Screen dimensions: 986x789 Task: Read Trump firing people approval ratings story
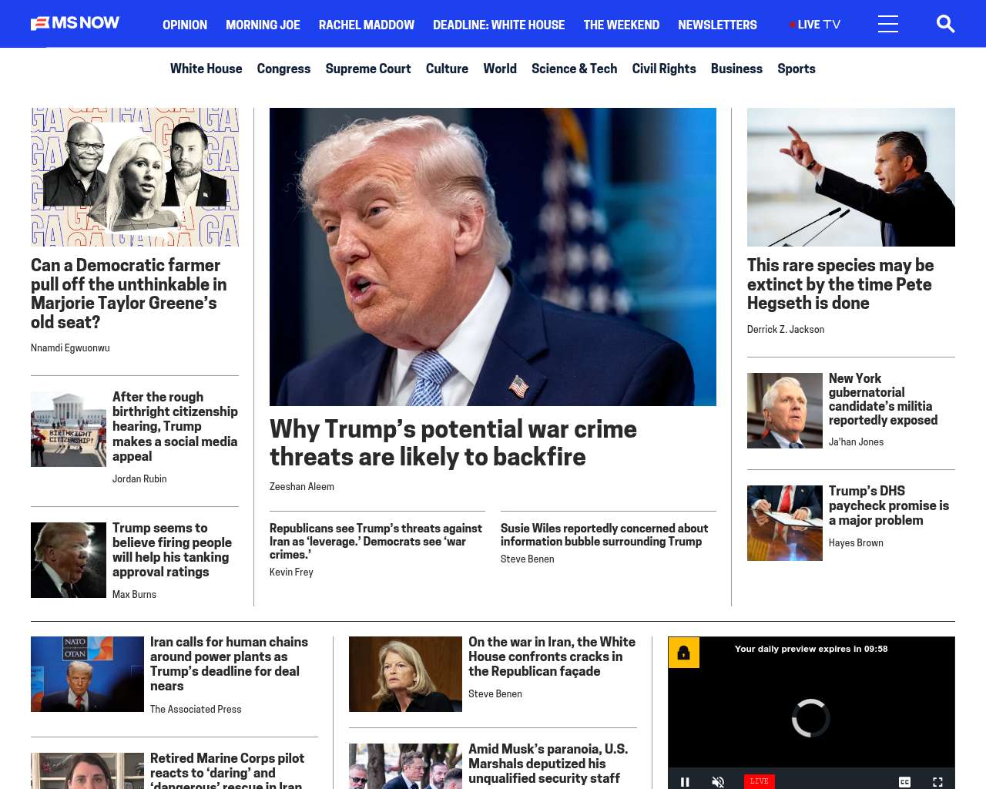coord(172,549)
